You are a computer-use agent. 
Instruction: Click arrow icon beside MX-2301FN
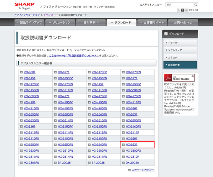point(21,163)
